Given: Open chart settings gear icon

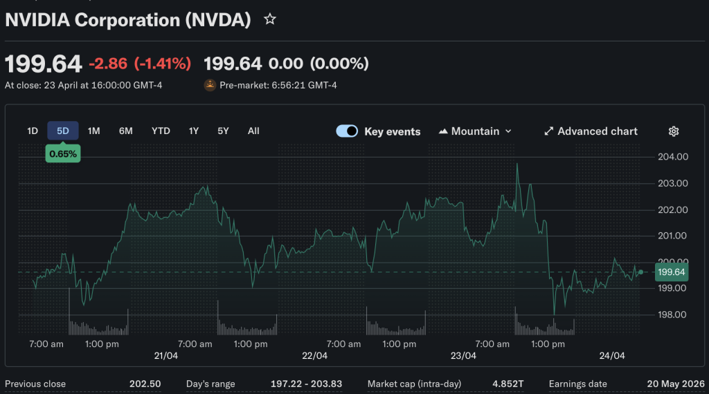Looking at the screenshot, I should 674,131.
